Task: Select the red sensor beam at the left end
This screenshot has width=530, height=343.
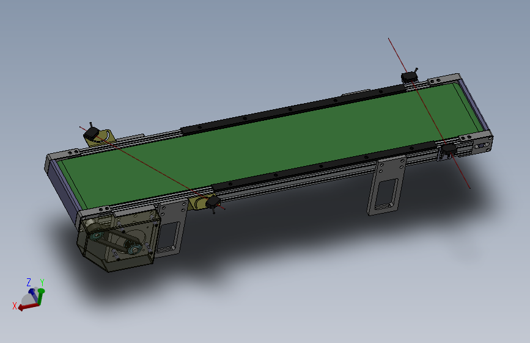Action: point(152,168)
